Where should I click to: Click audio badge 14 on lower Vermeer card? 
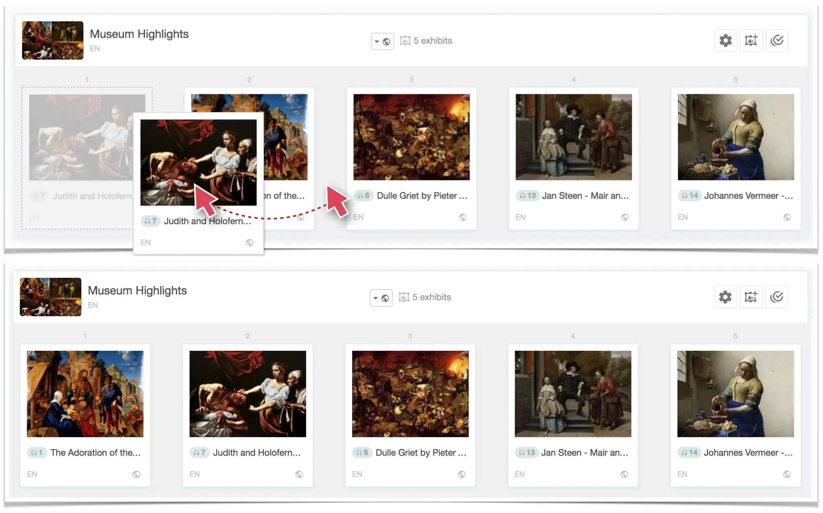coord(689,453)
